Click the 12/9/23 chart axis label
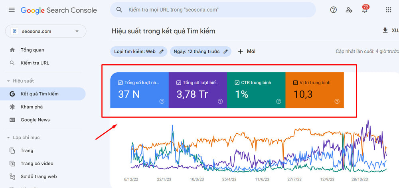This screenshot has height=188, width=399. coord(327,179)
